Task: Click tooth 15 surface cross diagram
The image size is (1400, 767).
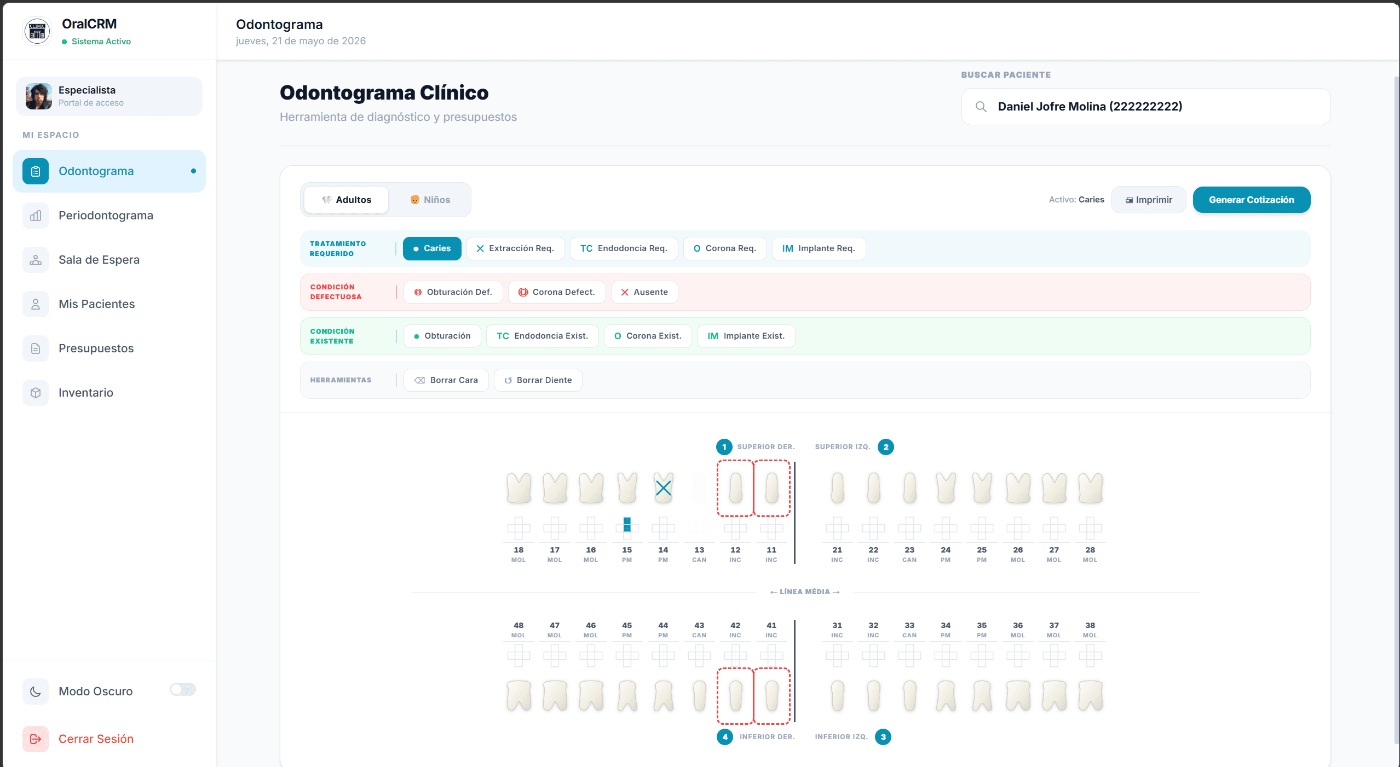Action: tap(627, 528)
